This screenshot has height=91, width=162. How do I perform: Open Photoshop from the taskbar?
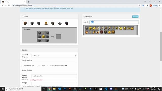(x=65, y=89)
